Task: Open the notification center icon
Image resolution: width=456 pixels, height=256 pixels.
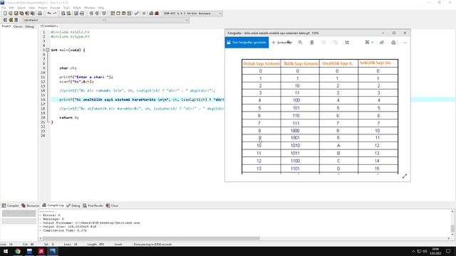Action: (x=448, y=251)
